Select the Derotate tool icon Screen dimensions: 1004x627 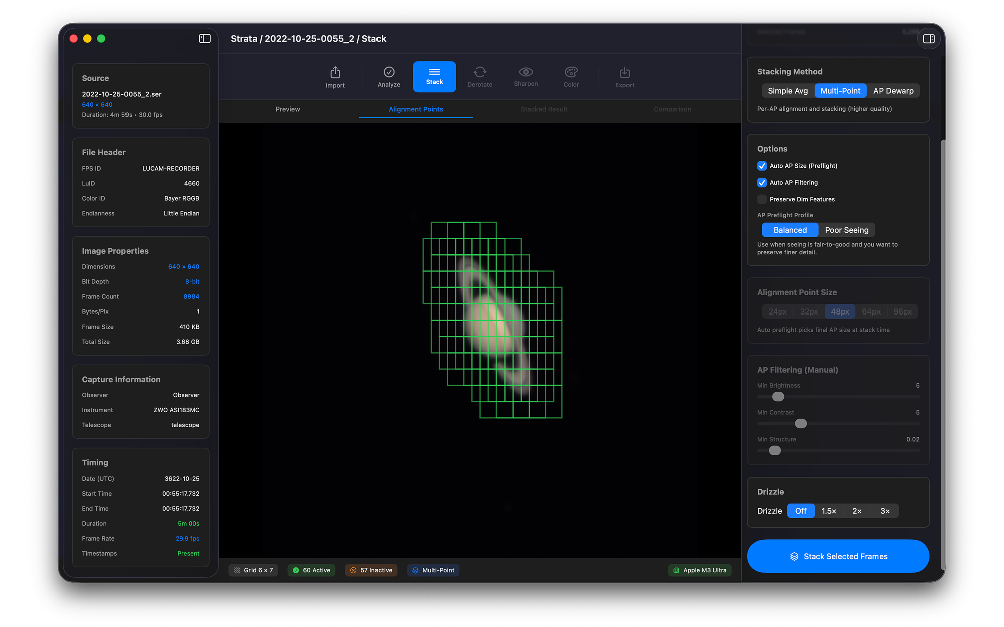tap(480, 72)
